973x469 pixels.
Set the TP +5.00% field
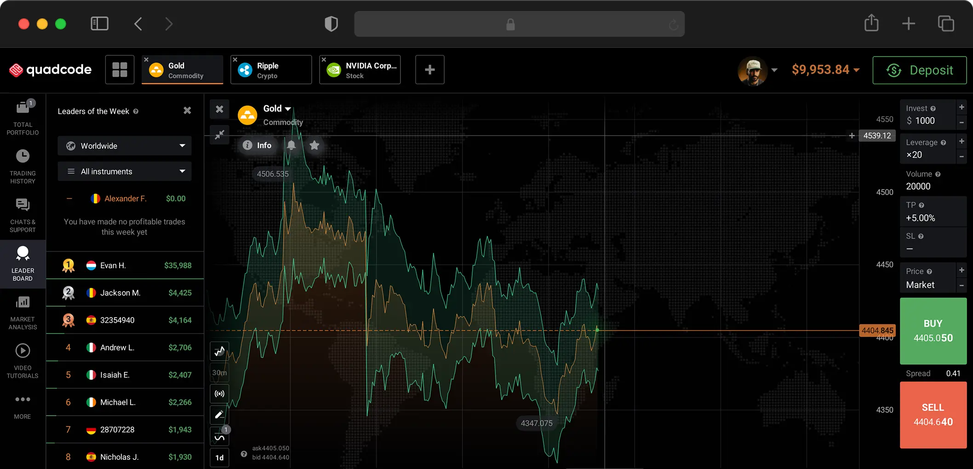(x=933, y=212)
